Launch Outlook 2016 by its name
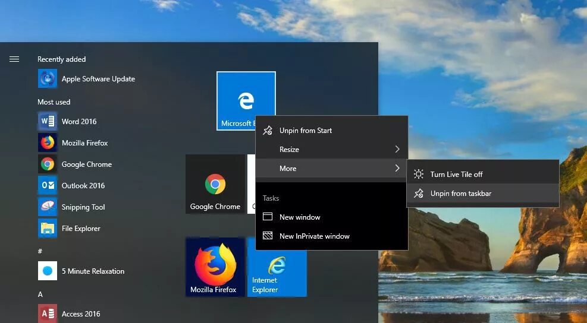This screenshot has height=323, width=587. (83, 185)
